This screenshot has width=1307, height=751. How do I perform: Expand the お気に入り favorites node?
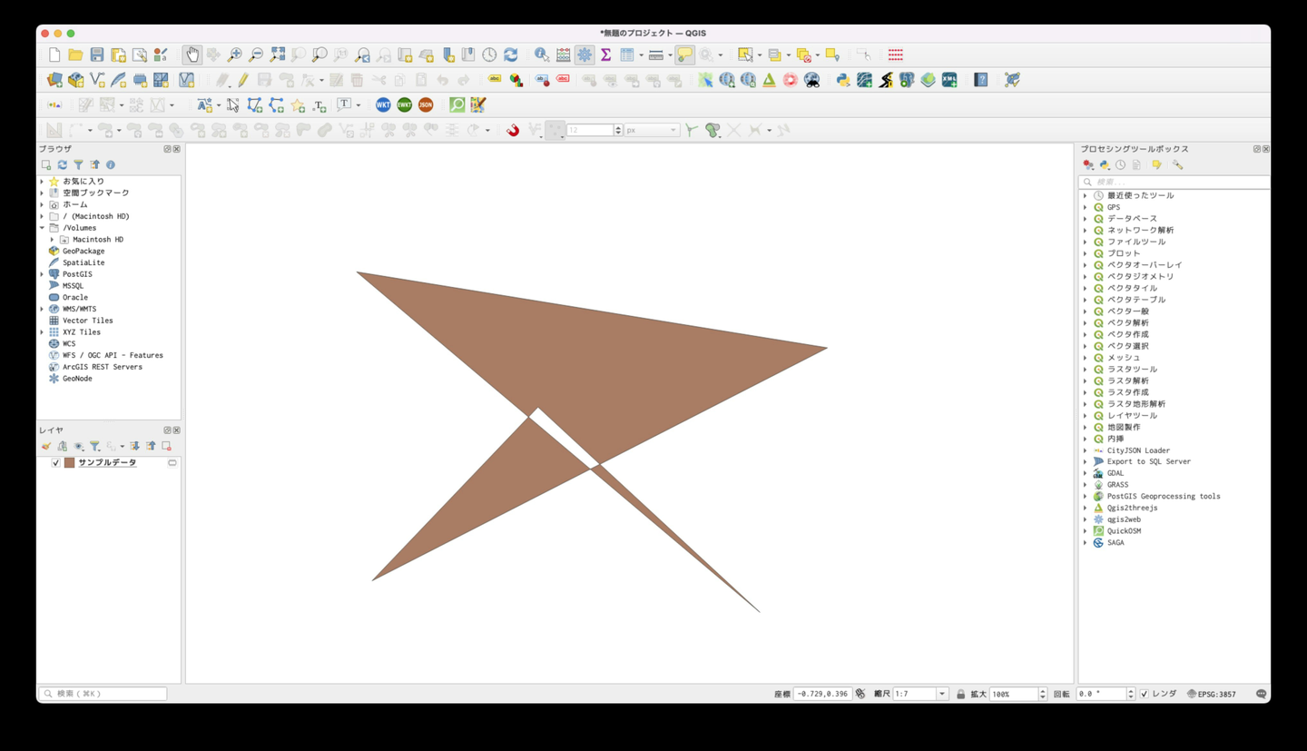[x=42, y=182]
